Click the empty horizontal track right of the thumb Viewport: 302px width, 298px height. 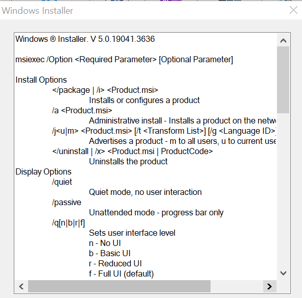237,286
